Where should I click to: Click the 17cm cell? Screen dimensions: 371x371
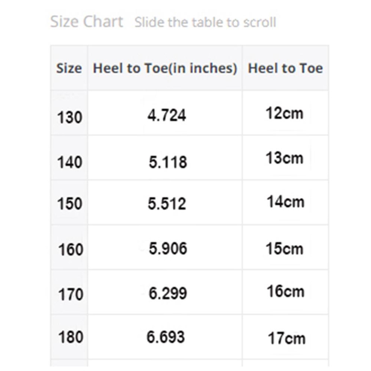click(286, 338)
